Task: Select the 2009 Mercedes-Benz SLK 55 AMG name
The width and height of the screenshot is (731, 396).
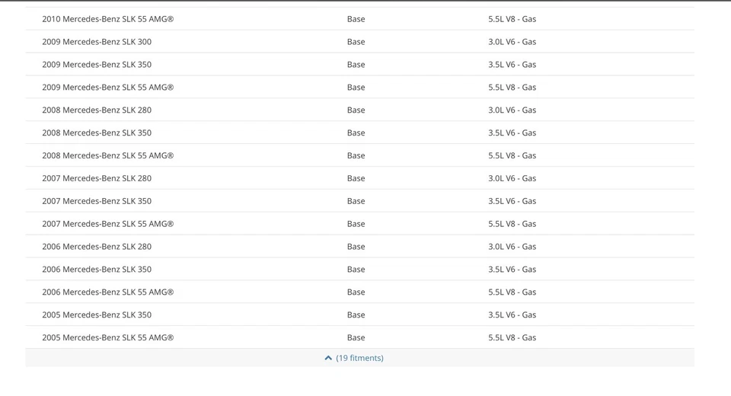Action: [107, 88]
